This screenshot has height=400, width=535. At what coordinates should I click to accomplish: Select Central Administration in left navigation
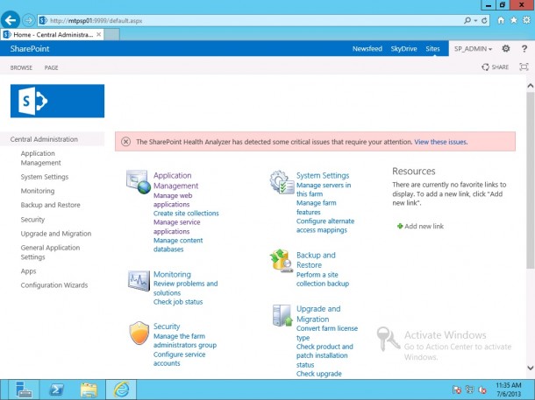point(44,139)
